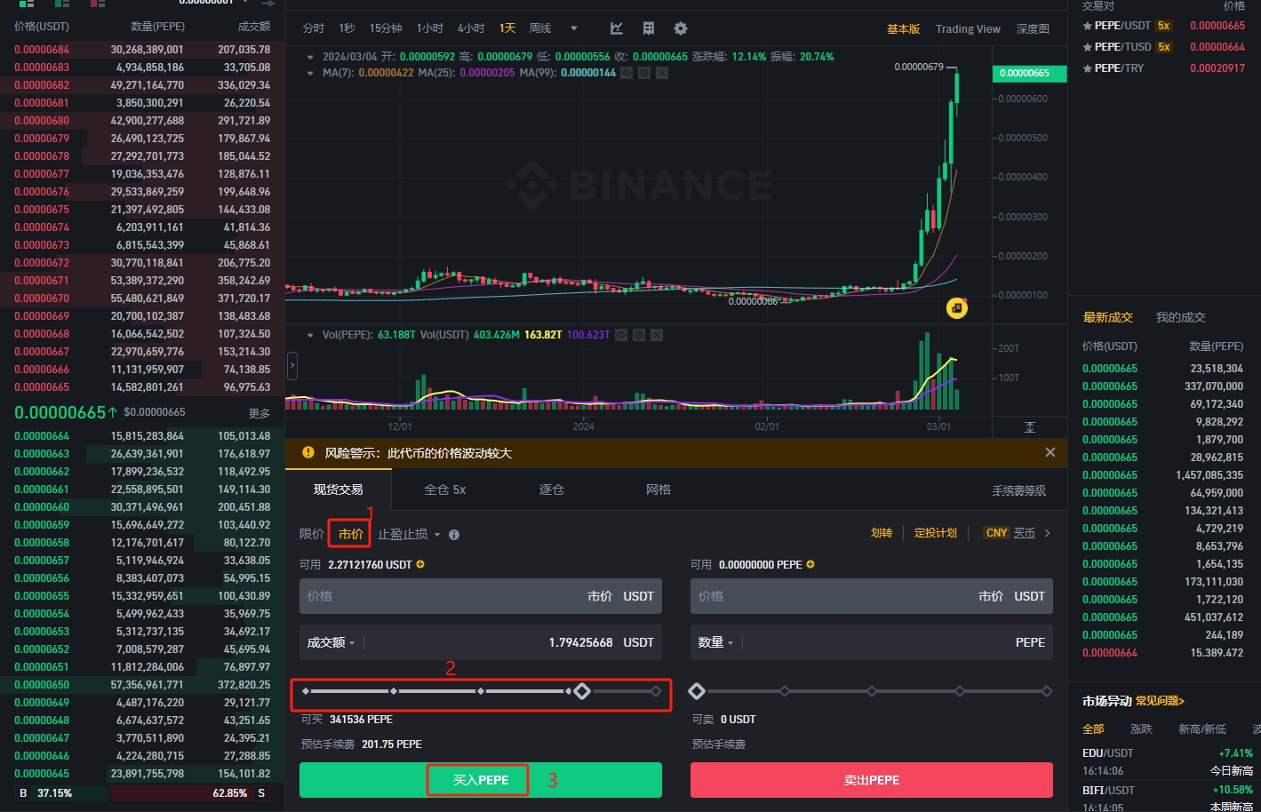Select ask price 0.00000684 in order book
This screenshot has width=1261, height=812.
tap(42, 50)
